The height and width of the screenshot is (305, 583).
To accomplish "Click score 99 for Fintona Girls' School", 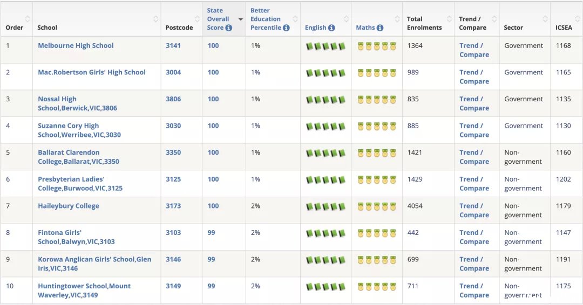I will 211,233.
